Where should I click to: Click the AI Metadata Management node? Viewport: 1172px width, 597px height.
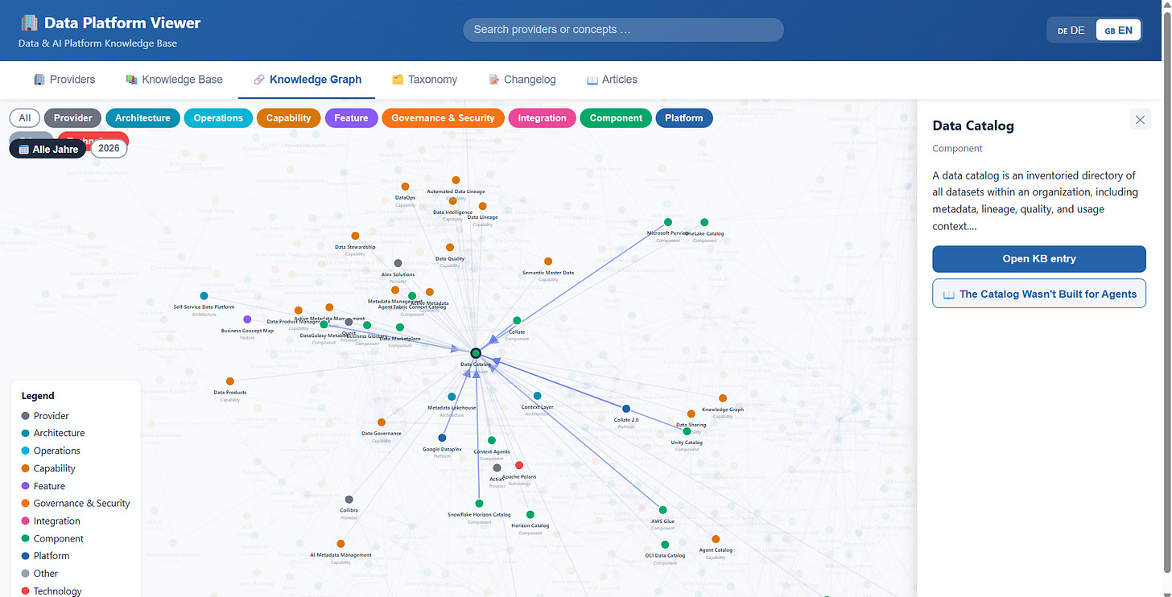click(340, 544)
